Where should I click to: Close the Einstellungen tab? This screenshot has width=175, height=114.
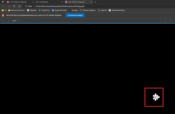click(62, 2)
